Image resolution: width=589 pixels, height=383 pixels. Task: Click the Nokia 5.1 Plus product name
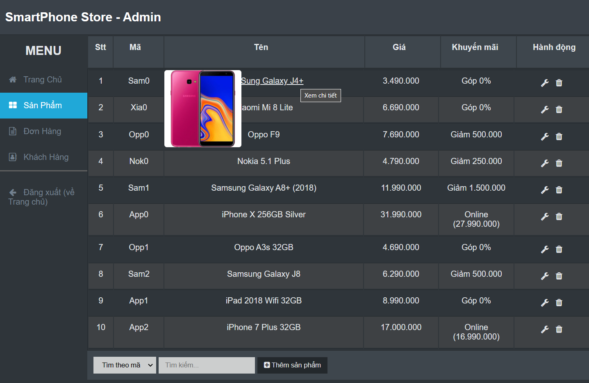click(264, 161)
